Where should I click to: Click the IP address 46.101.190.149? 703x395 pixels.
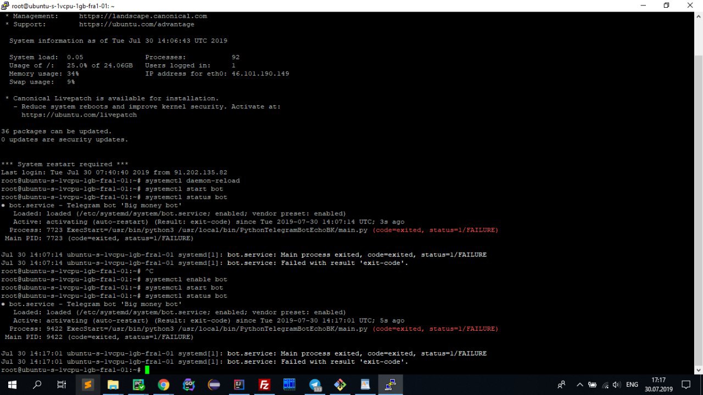(x=260, y=74)
